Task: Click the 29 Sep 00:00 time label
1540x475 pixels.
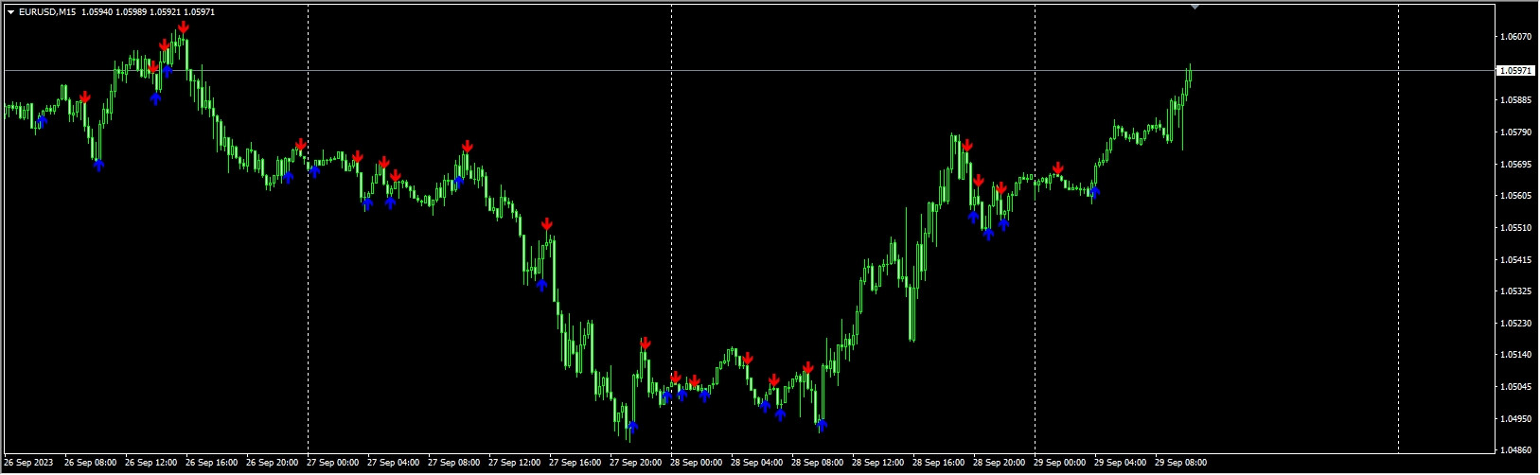Action: [x=1060, y=464]
